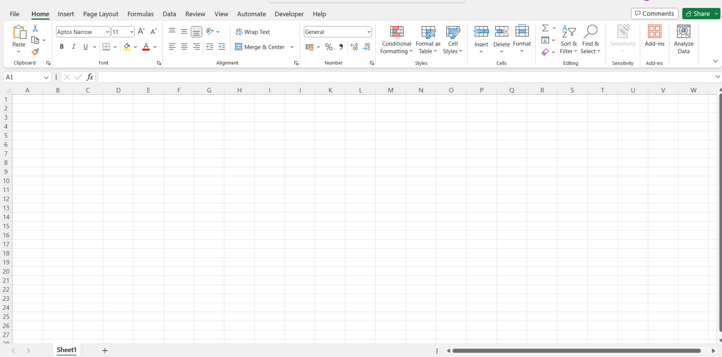Toggle Italic formatting
This screenshot has width=722, height=357.
[x=74, y=47]
